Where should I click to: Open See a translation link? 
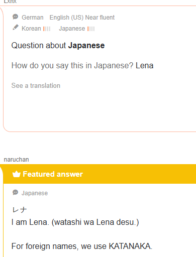(x=36, y=85)
